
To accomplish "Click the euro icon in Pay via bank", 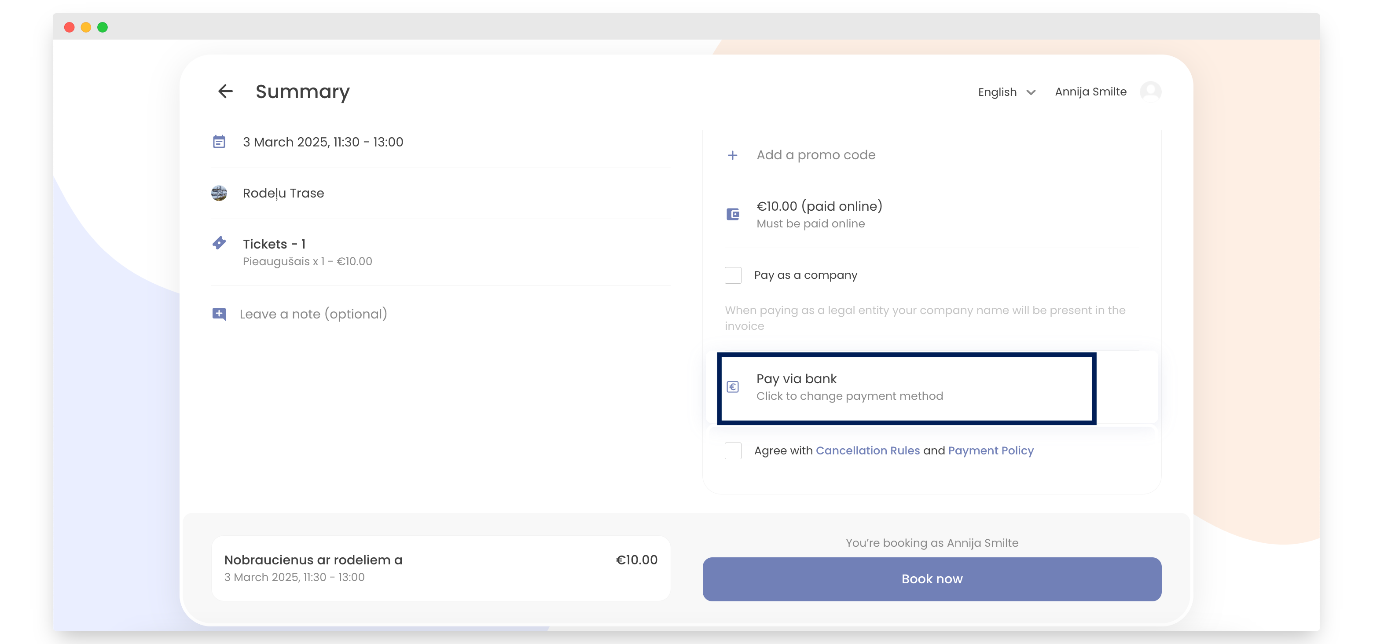I will pos(734,387).
